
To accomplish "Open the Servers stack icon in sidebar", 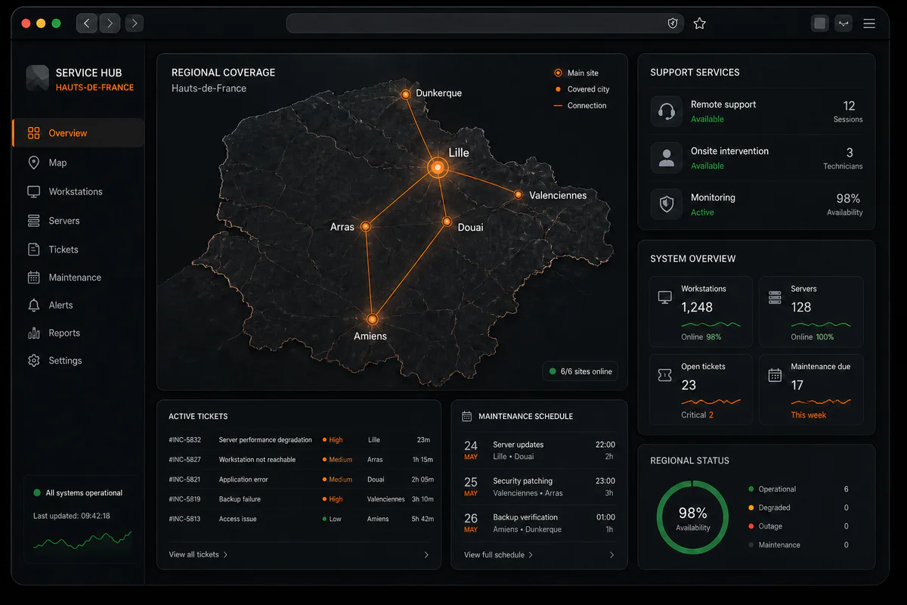I will tap(33, 221).
